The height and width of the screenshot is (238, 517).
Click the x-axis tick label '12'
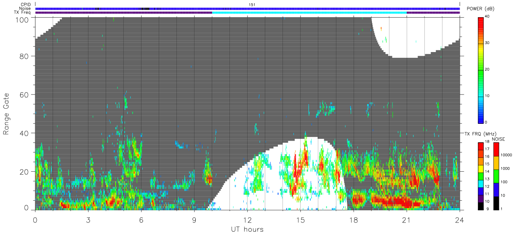click(248, 220)
